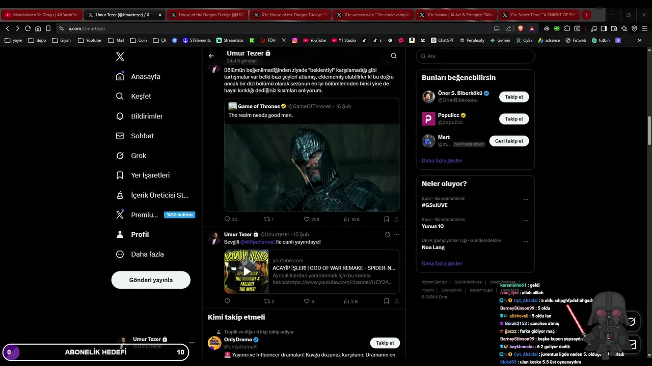The height and width of the screenshot is (366, 652).
Task: Open the Noa Lang trend
Action: click(433, 248)
